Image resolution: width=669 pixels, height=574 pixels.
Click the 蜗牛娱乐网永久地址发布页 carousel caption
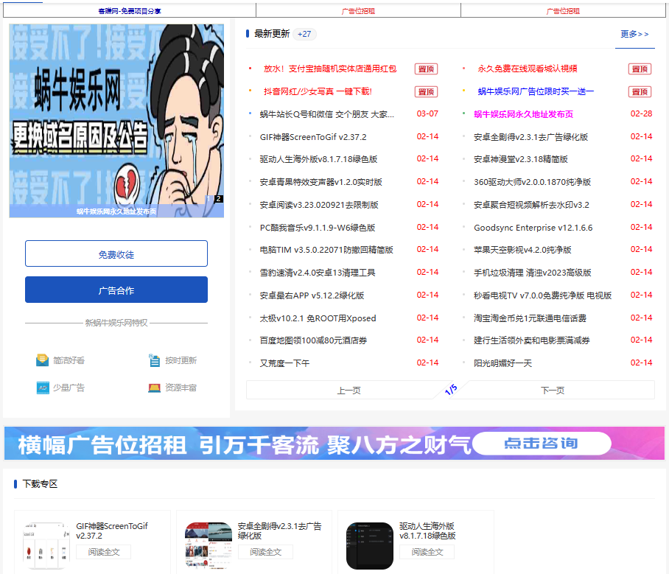[116, 211]
